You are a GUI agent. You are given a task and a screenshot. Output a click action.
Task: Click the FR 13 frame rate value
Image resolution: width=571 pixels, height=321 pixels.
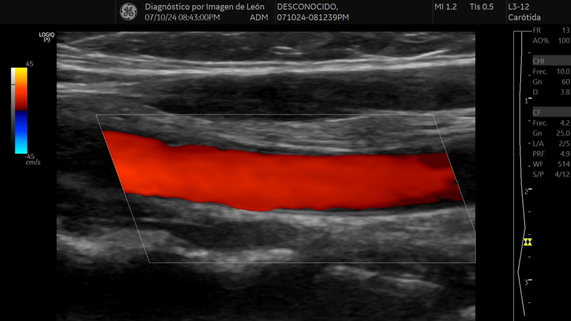[x=551, y=30]
